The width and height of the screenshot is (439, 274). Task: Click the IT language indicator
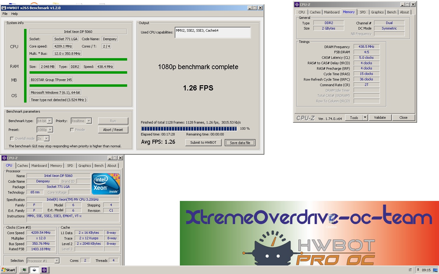click(410, 270)
